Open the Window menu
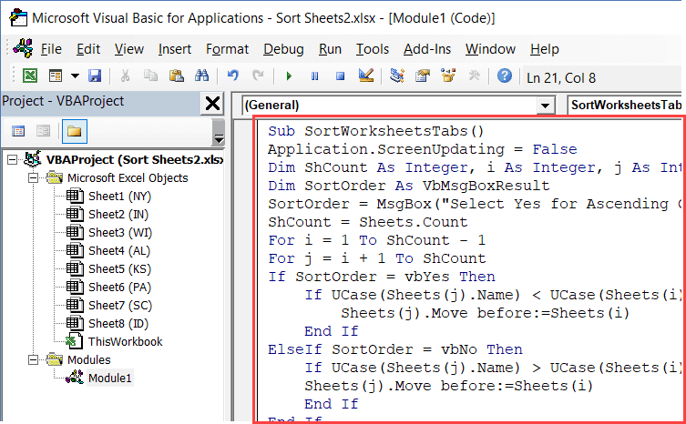The image size is (686, 424). pyautogui.click(x=490, y=49)
